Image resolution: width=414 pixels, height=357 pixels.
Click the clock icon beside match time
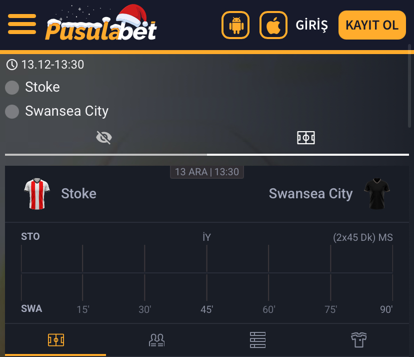[11, 64]
